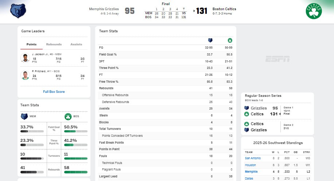
Task: Switch to the Rebounds tab
Action: coord(54,44)
